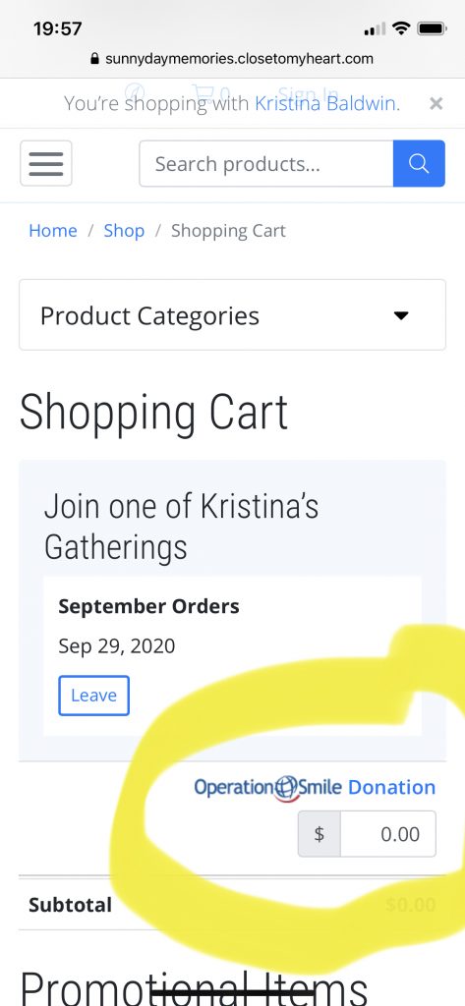Go to the Home breadcrumb

(53, 231)
